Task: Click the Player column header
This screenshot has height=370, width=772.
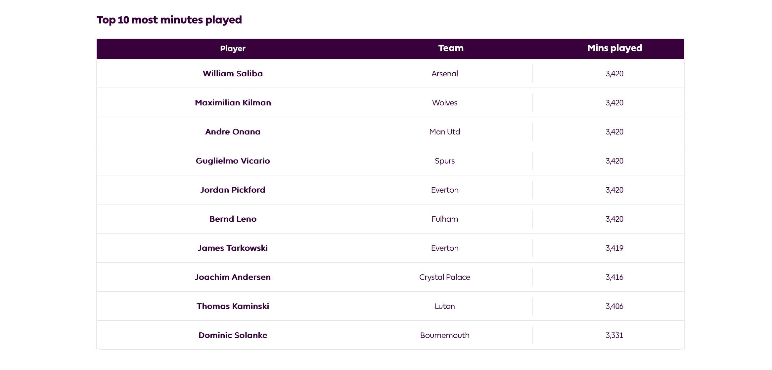Action: point(233,49)
